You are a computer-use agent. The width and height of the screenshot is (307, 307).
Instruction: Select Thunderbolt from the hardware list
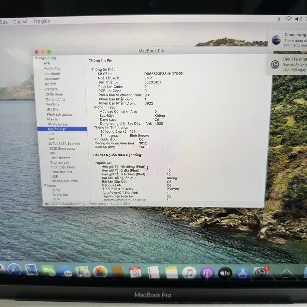tap(60, 163)
